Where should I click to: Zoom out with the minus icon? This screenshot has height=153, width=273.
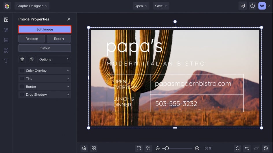pos(158,148)
